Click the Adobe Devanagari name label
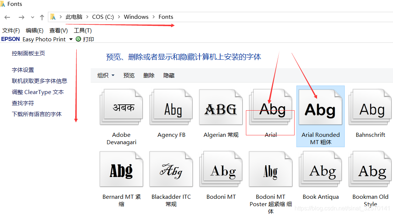 pos(122,139)
